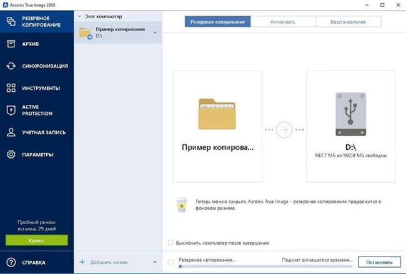The image size is (406, 274).
Task: Select the 'Пример копирования' backup list entry
Action: (118, 32)
